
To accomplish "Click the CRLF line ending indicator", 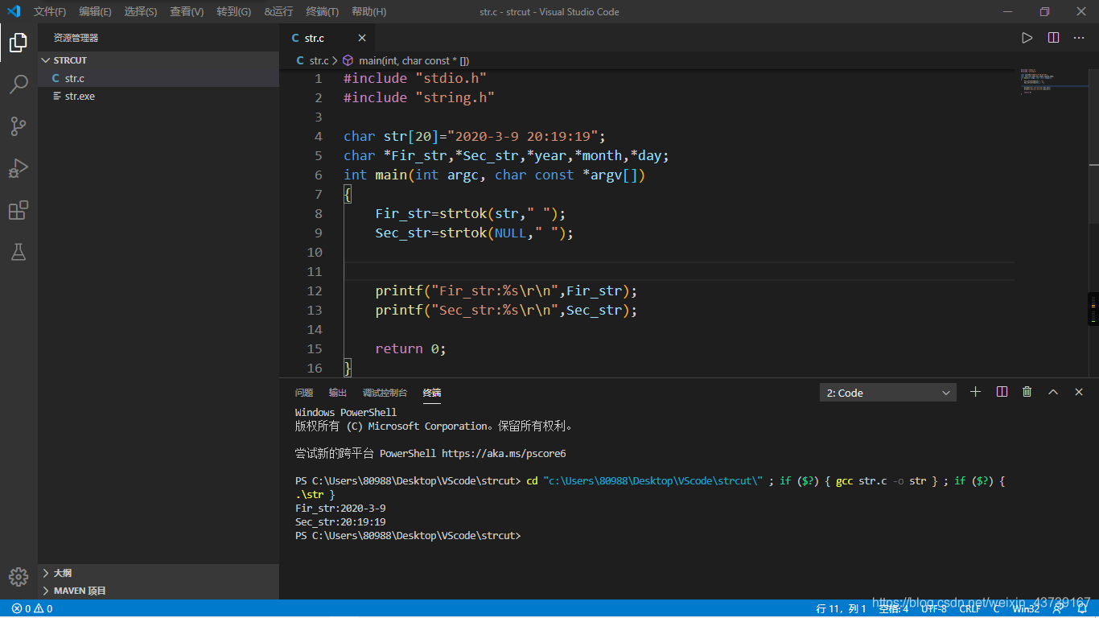I will (x=970, y=609).
